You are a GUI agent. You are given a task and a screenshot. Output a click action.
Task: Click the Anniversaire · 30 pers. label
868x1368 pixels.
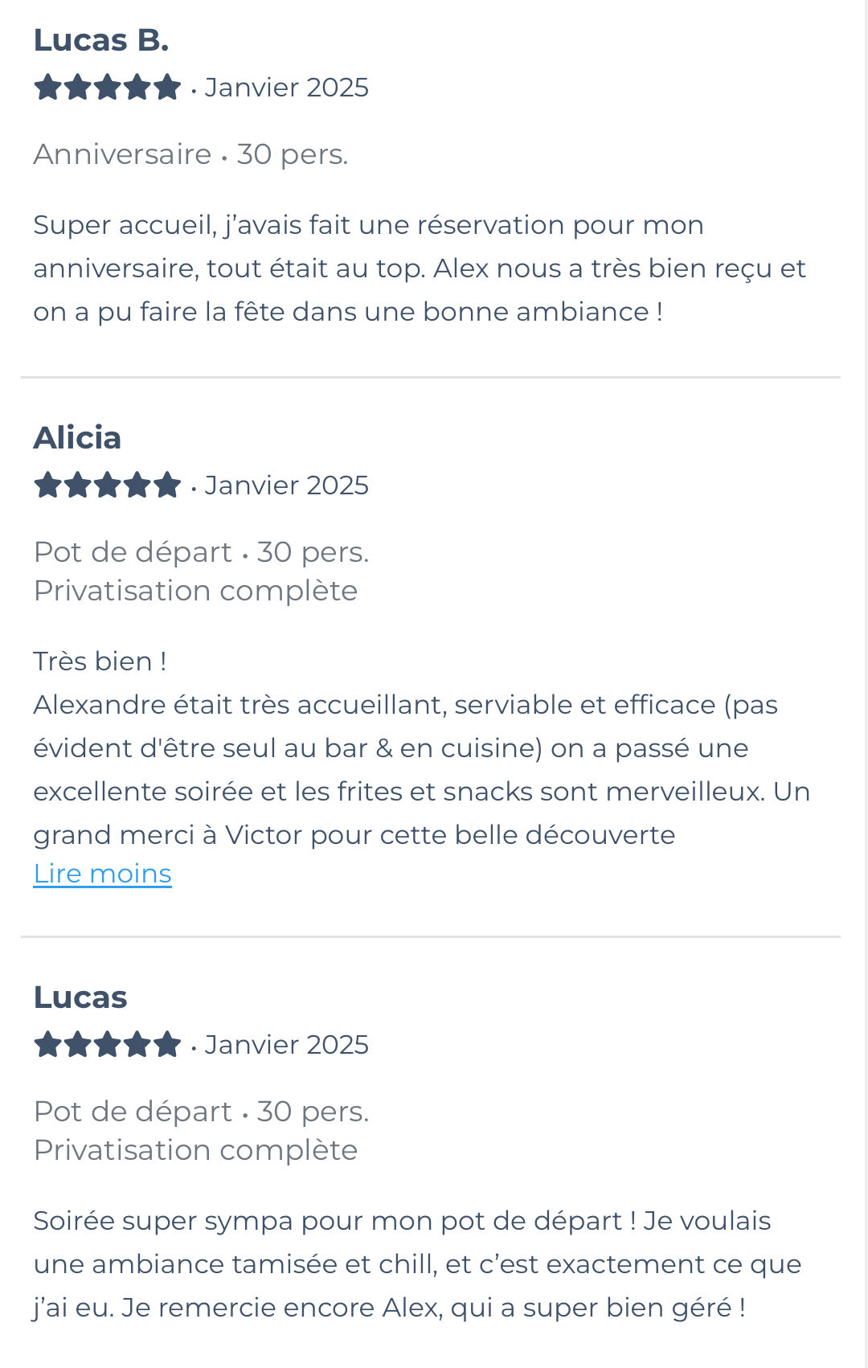point(190,154)
